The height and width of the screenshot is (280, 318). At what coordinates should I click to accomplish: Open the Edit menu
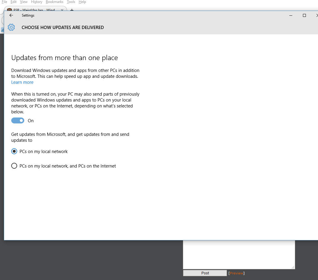tap(14, 2)
